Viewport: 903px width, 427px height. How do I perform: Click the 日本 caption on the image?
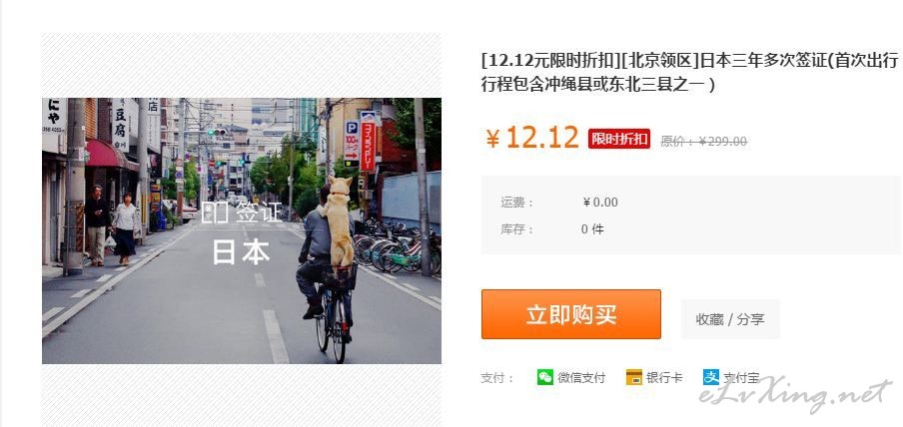click(x=242, y=252)
